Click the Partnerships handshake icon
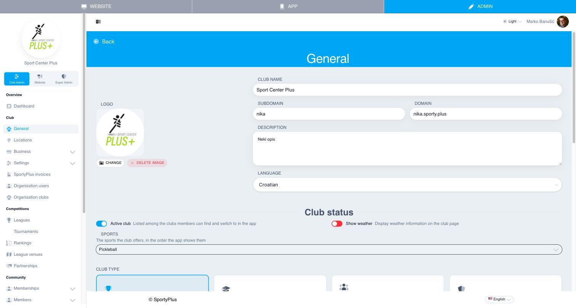Screen dimensions: 576x308 [9, 266]
